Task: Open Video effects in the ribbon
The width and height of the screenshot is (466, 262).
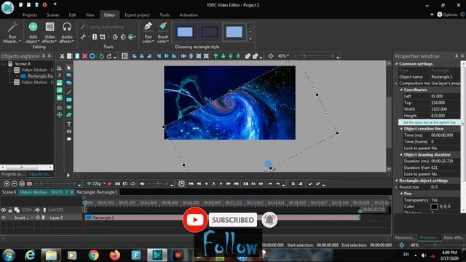Action: tap(50, 33)
